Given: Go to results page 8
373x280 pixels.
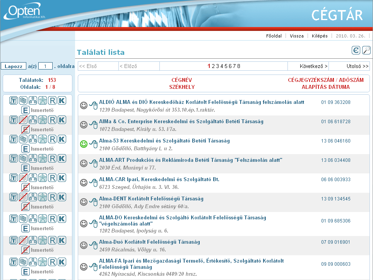Looking at the screenshot, I should click(239, 66).
